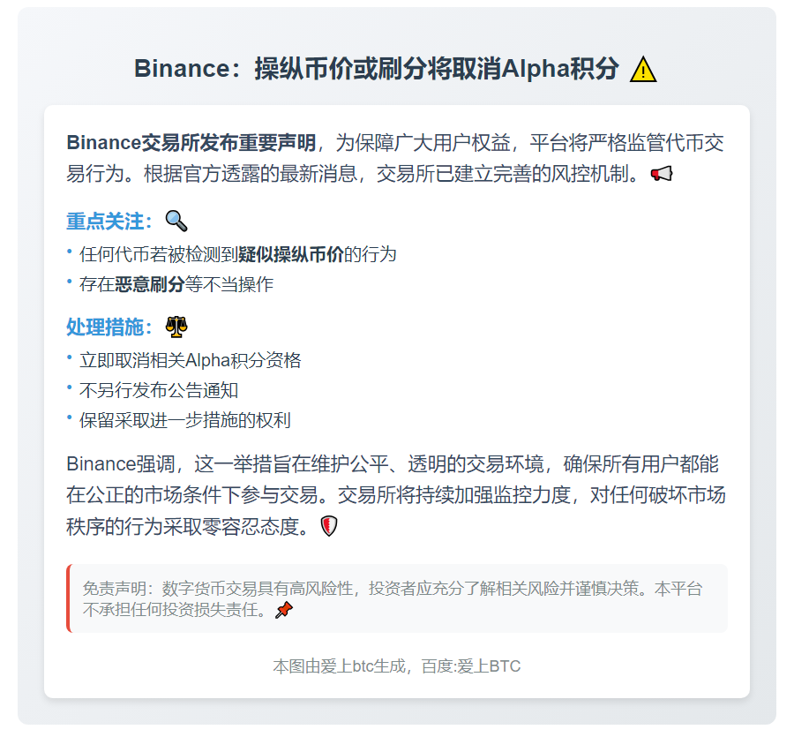
Task: Click the red pushpin icon
Action: [x=283, y=610]
